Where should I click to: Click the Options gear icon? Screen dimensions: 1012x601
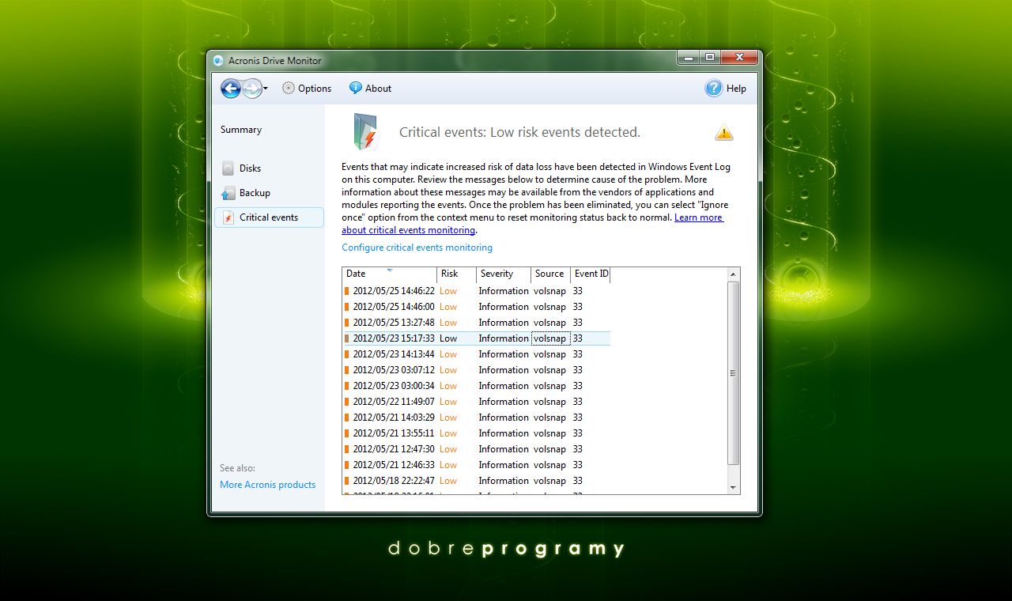tap(289, 89)
